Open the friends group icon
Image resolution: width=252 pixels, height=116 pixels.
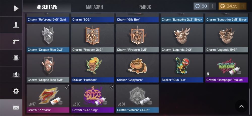(x=16, y=75)
